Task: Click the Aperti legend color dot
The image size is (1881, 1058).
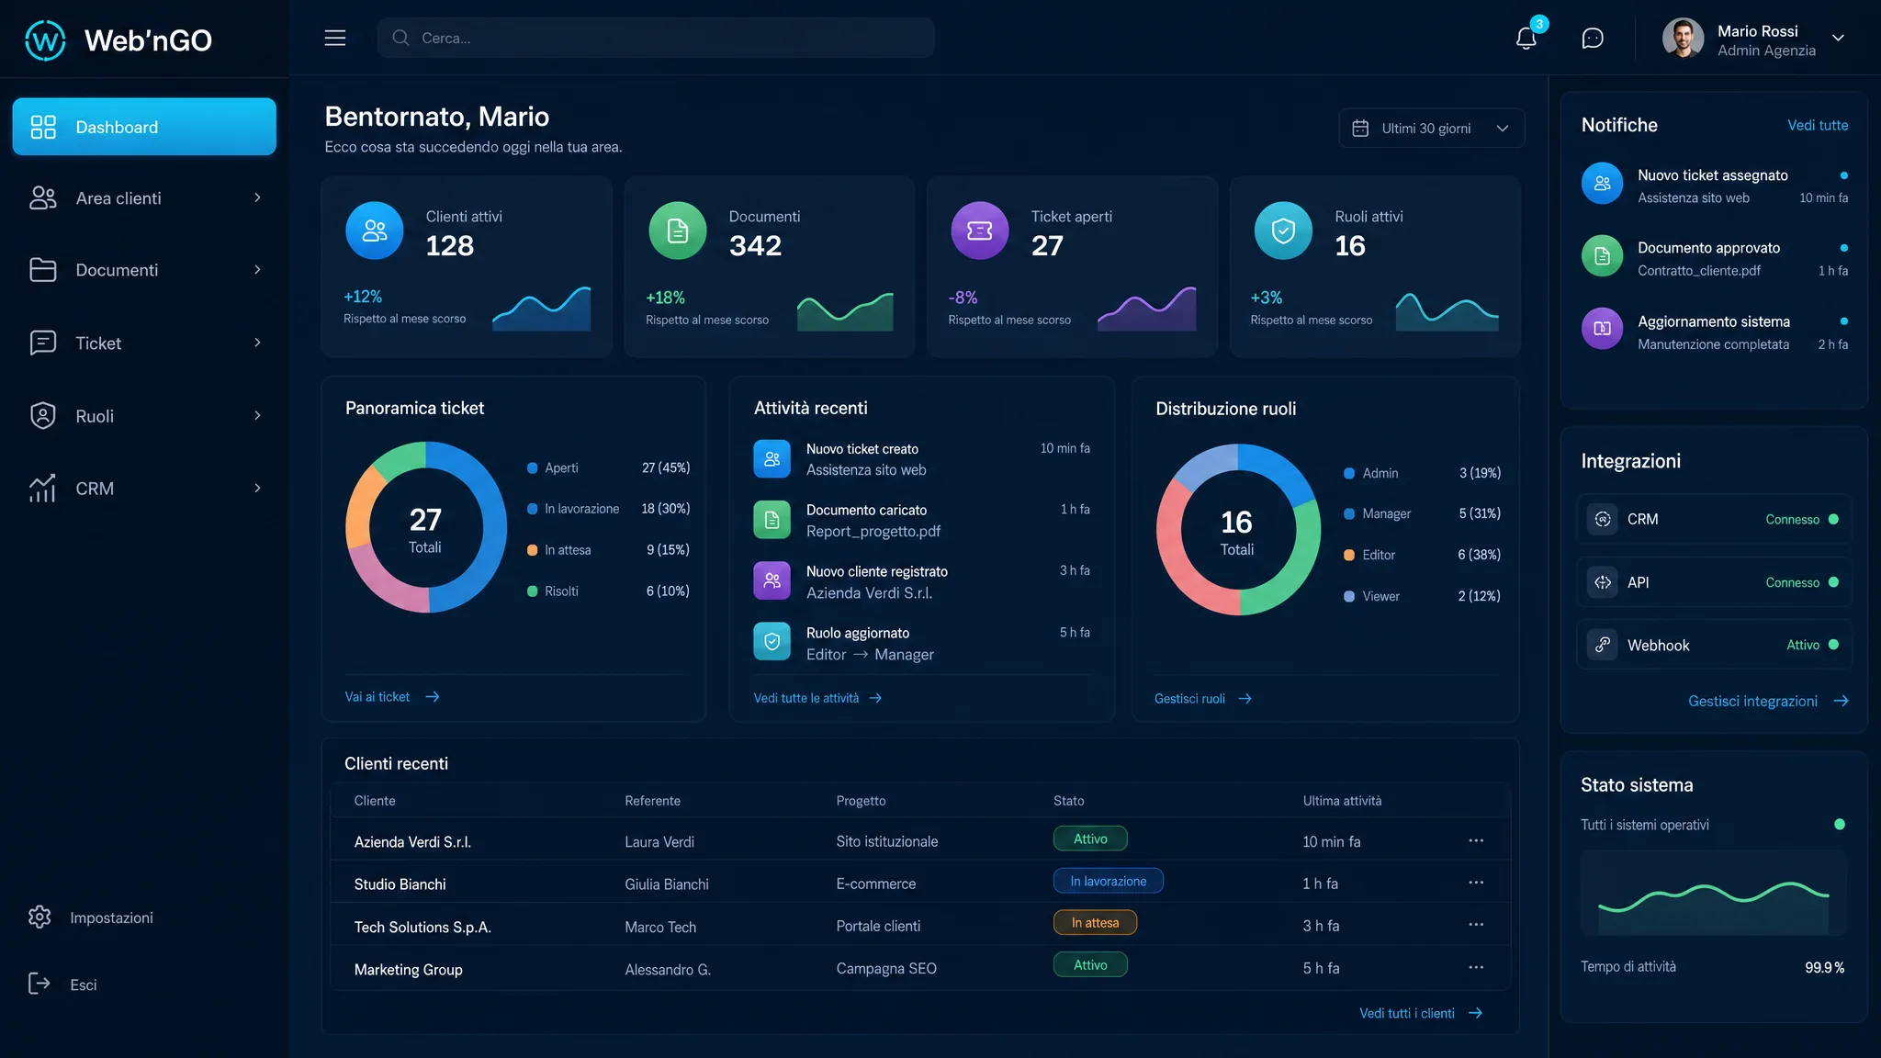Action: 533,468
